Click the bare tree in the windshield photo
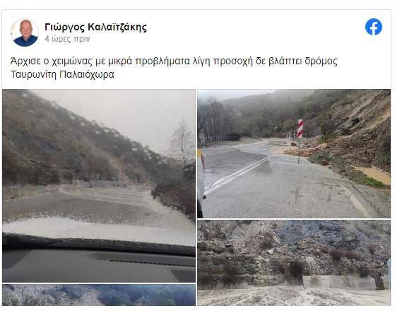 point(182,146)
